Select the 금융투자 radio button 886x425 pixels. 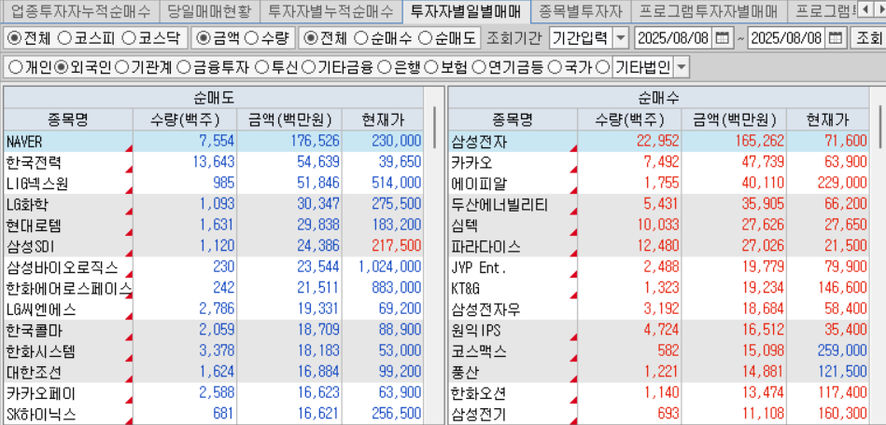tap(184, 68)
